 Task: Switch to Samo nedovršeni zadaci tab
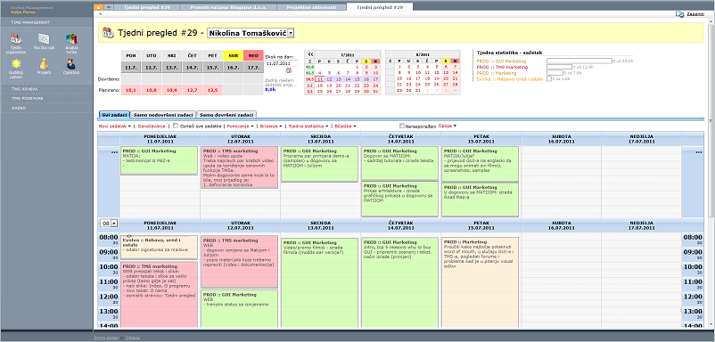click(163, 115)
